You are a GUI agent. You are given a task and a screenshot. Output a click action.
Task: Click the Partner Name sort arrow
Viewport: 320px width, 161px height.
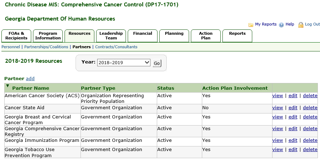pos(8,86)
